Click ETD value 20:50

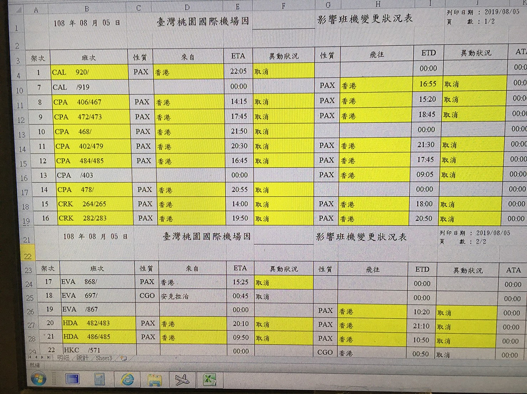tap(424, 218)
